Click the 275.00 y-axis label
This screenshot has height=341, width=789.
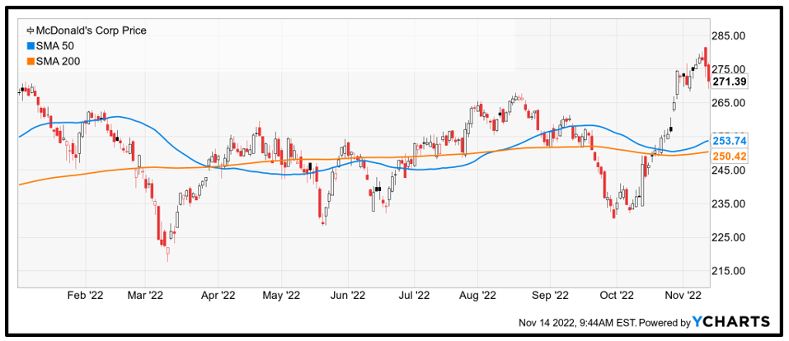(729, 69)
